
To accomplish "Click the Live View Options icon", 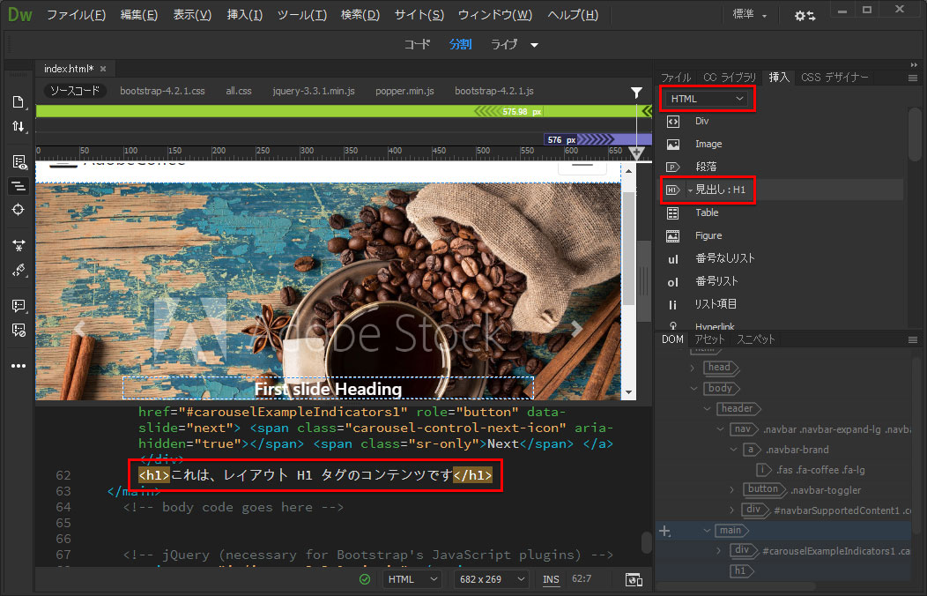I will [18, 162].
